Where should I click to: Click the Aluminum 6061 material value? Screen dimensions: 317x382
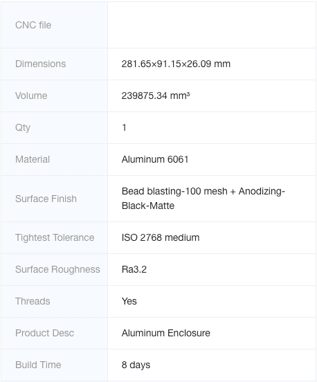click(x=155, y=160)
